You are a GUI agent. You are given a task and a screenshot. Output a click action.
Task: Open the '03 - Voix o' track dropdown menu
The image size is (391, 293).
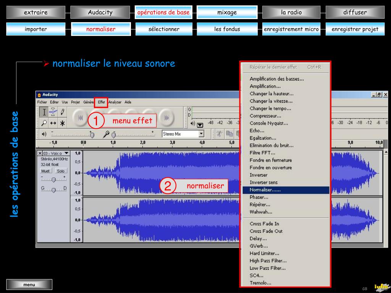[x=66, y=153]
